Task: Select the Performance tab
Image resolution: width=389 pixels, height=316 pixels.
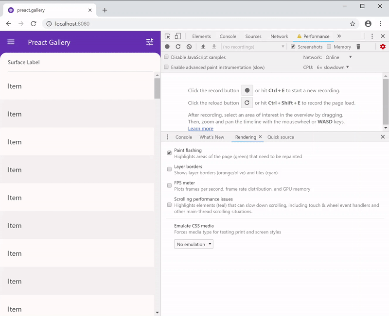Action: [x=313, y=36]
